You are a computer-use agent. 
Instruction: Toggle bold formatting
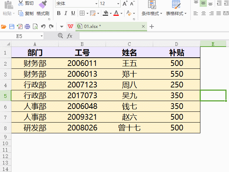59,13
